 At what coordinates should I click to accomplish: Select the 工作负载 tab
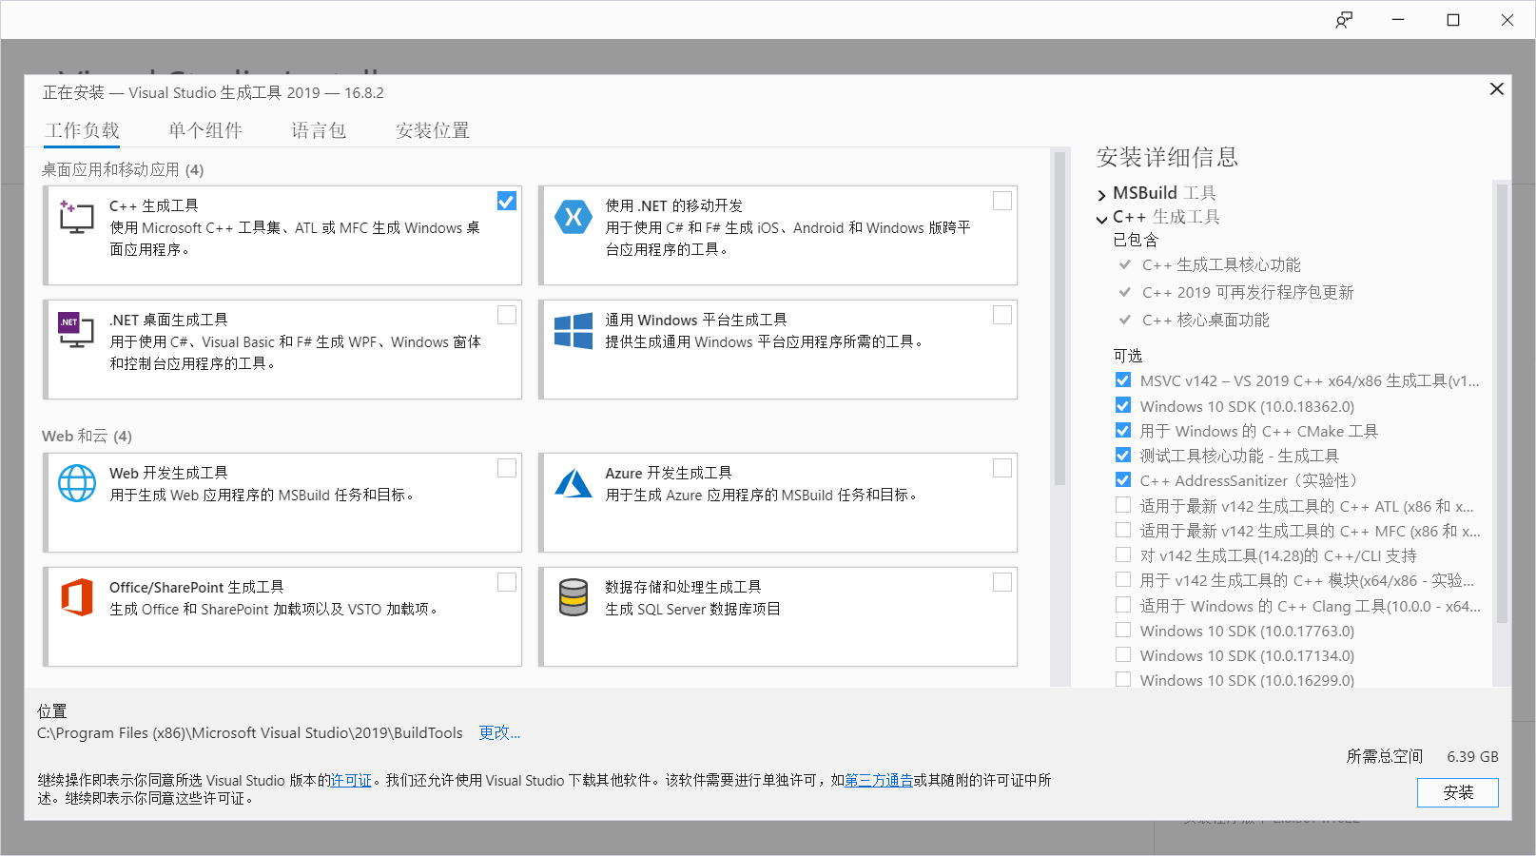pyautogui.click(x=82, y=130)
